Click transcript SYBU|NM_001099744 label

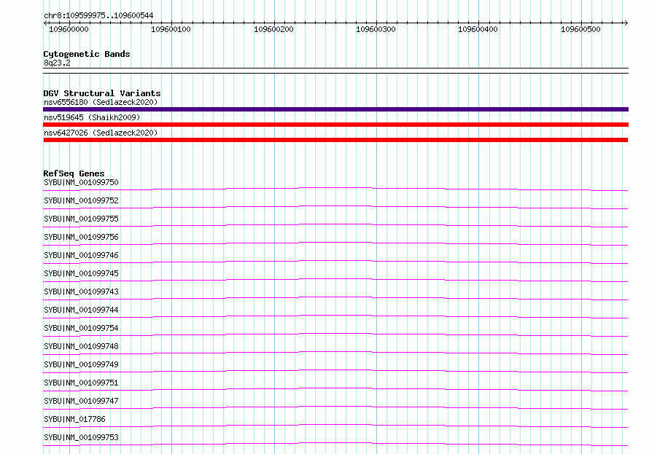point(81,310)
